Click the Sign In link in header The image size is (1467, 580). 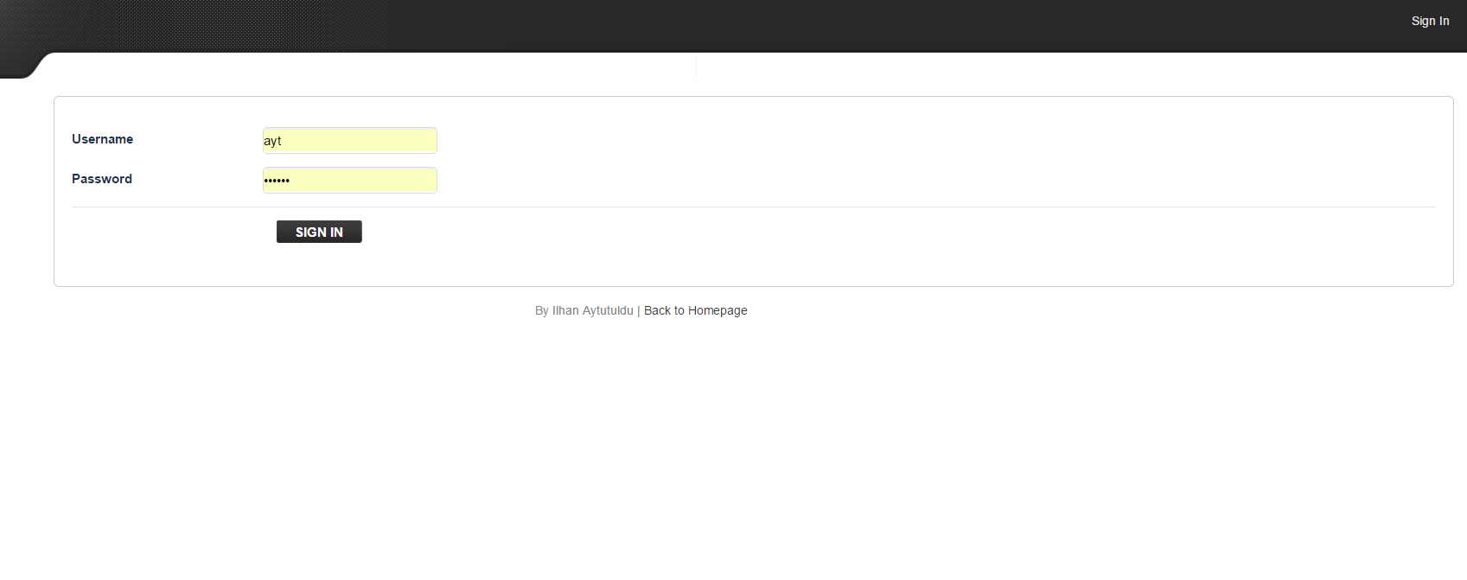tap(1430, 21)
